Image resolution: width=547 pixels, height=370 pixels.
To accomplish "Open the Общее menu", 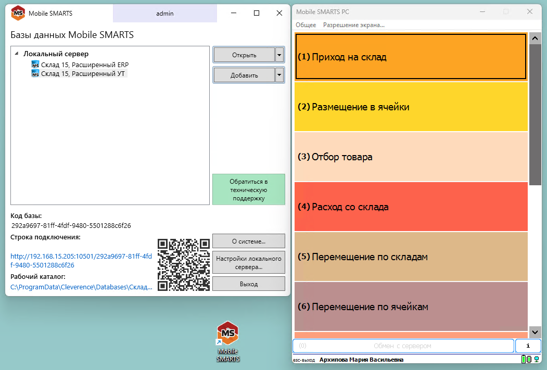I will point(306,25).
